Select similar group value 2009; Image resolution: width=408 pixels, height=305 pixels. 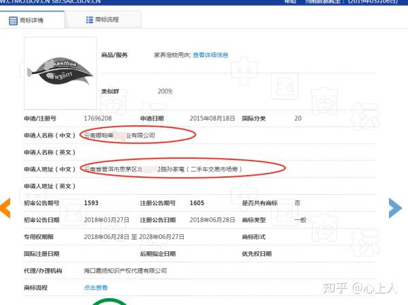click(165, 91)
